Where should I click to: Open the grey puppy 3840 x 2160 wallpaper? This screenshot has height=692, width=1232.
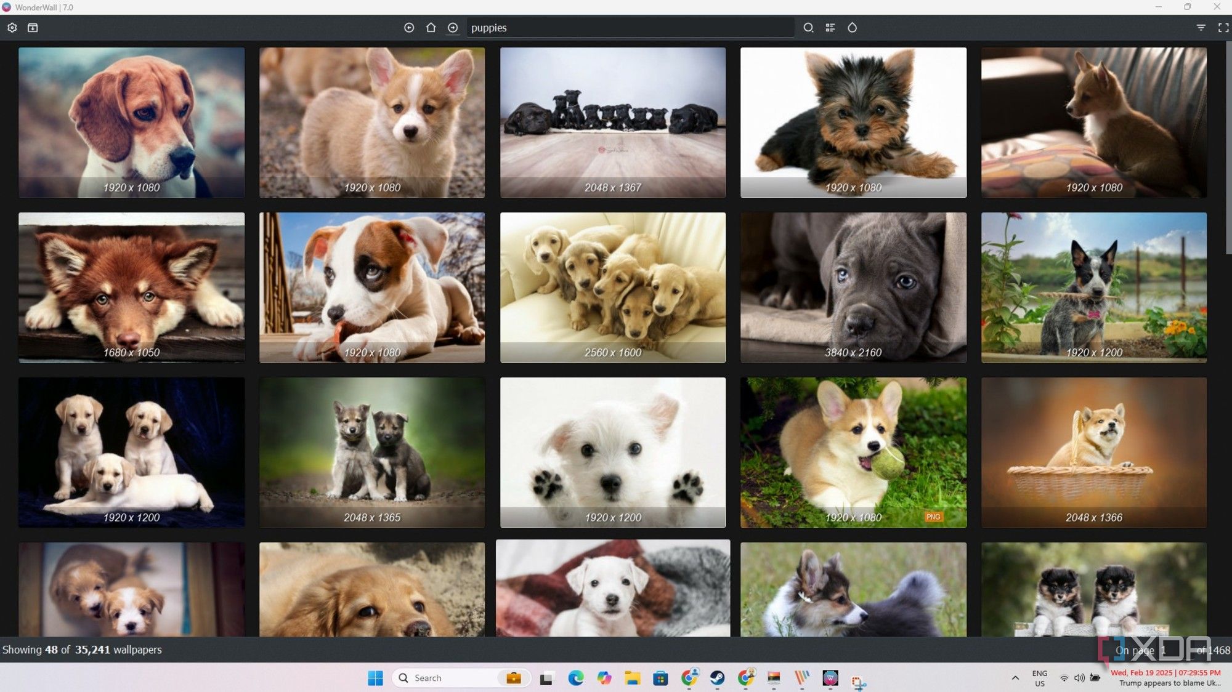(853, 288)
